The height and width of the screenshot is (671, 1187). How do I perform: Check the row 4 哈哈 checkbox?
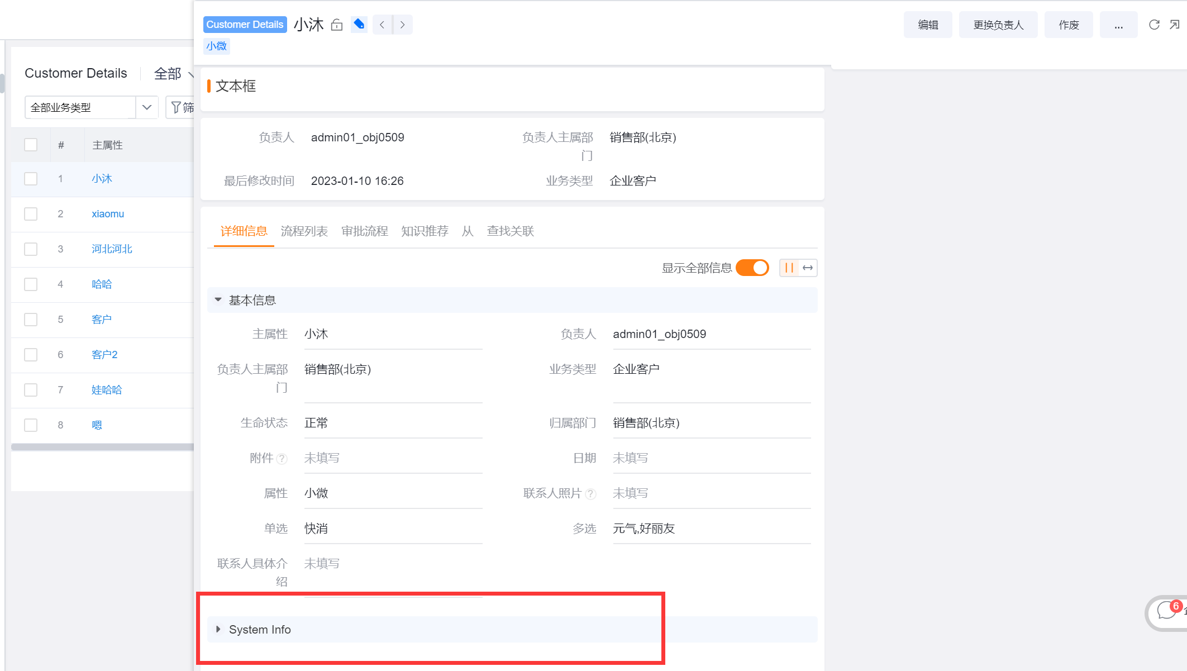pos(31,284)
